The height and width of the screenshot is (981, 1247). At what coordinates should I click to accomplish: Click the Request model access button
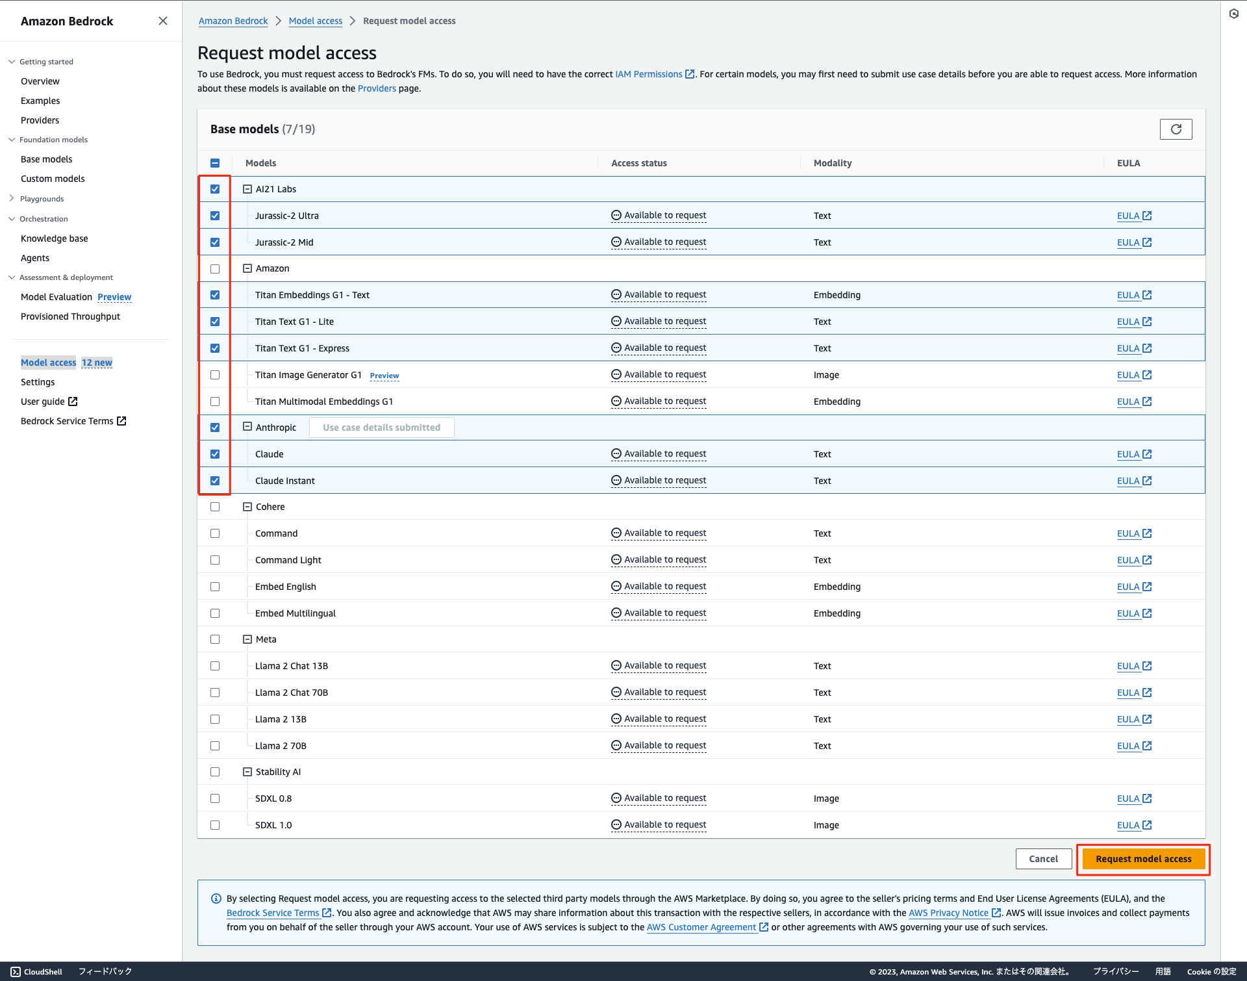1143,859
